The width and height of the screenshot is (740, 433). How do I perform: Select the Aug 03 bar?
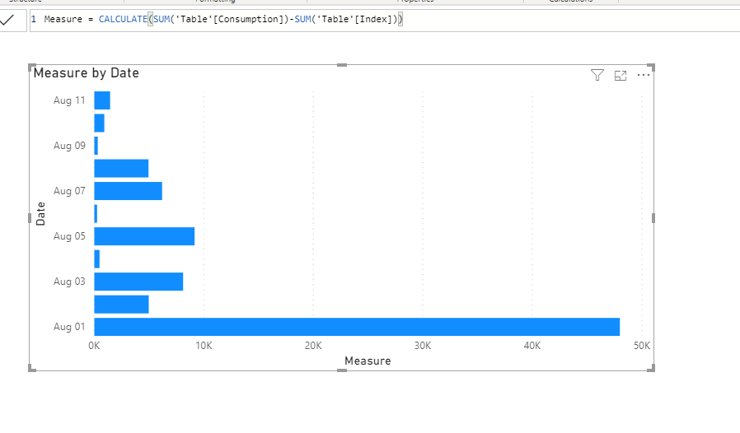pyautogui.click(x=138, y=282)
